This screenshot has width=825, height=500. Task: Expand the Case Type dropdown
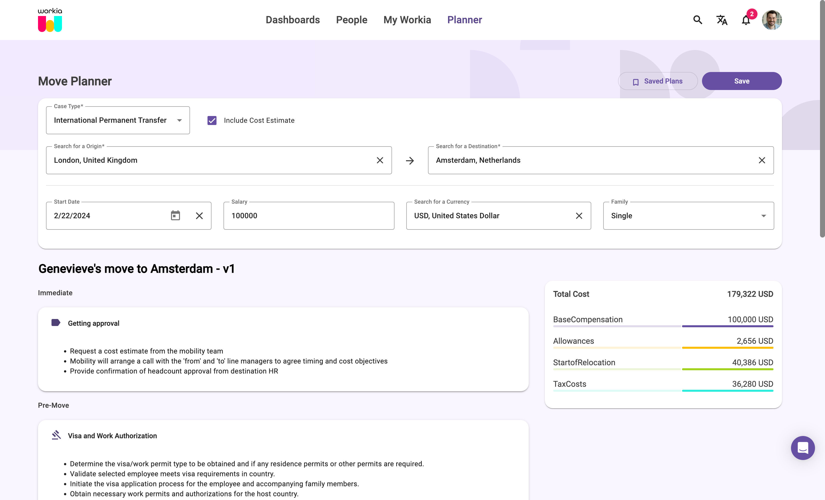click(x=180, y=120)
